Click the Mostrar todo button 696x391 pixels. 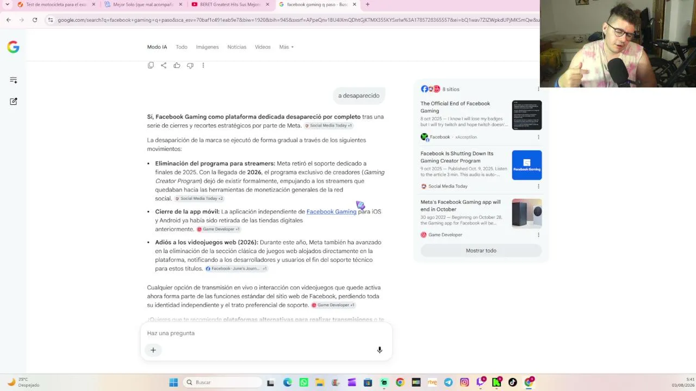pos(481,251)
